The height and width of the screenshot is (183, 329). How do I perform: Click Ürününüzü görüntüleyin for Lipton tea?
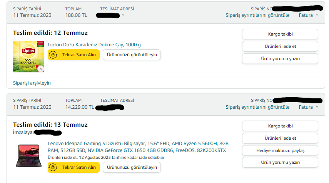point(132,55)
